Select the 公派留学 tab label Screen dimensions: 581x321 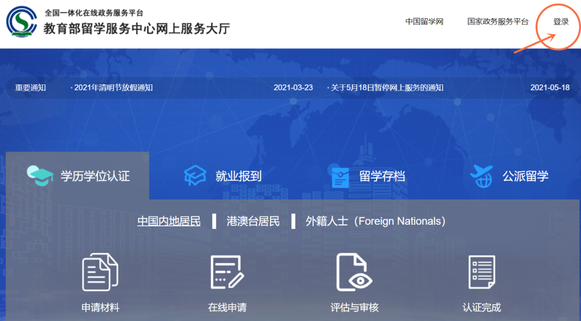tap(525, 176)
